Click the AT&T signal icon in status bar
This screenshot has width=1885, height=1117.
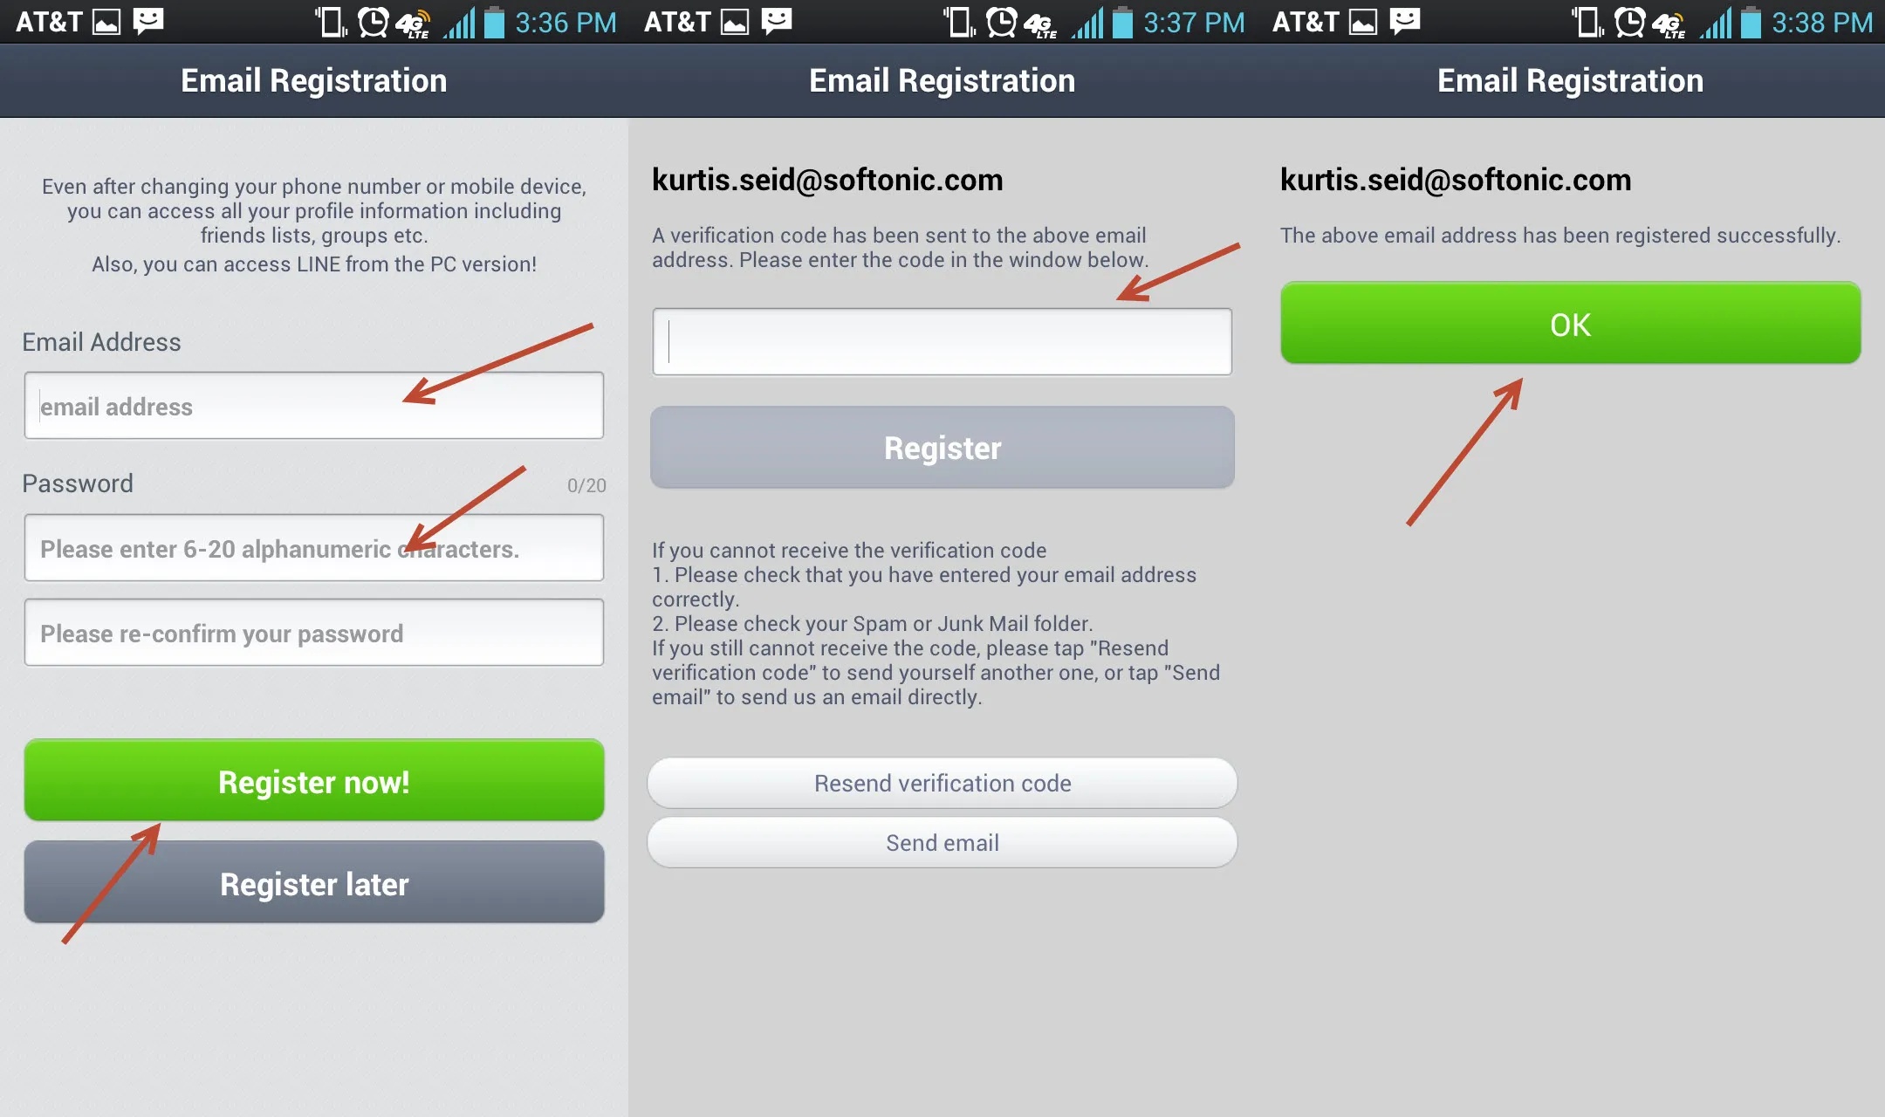point(460,17)
